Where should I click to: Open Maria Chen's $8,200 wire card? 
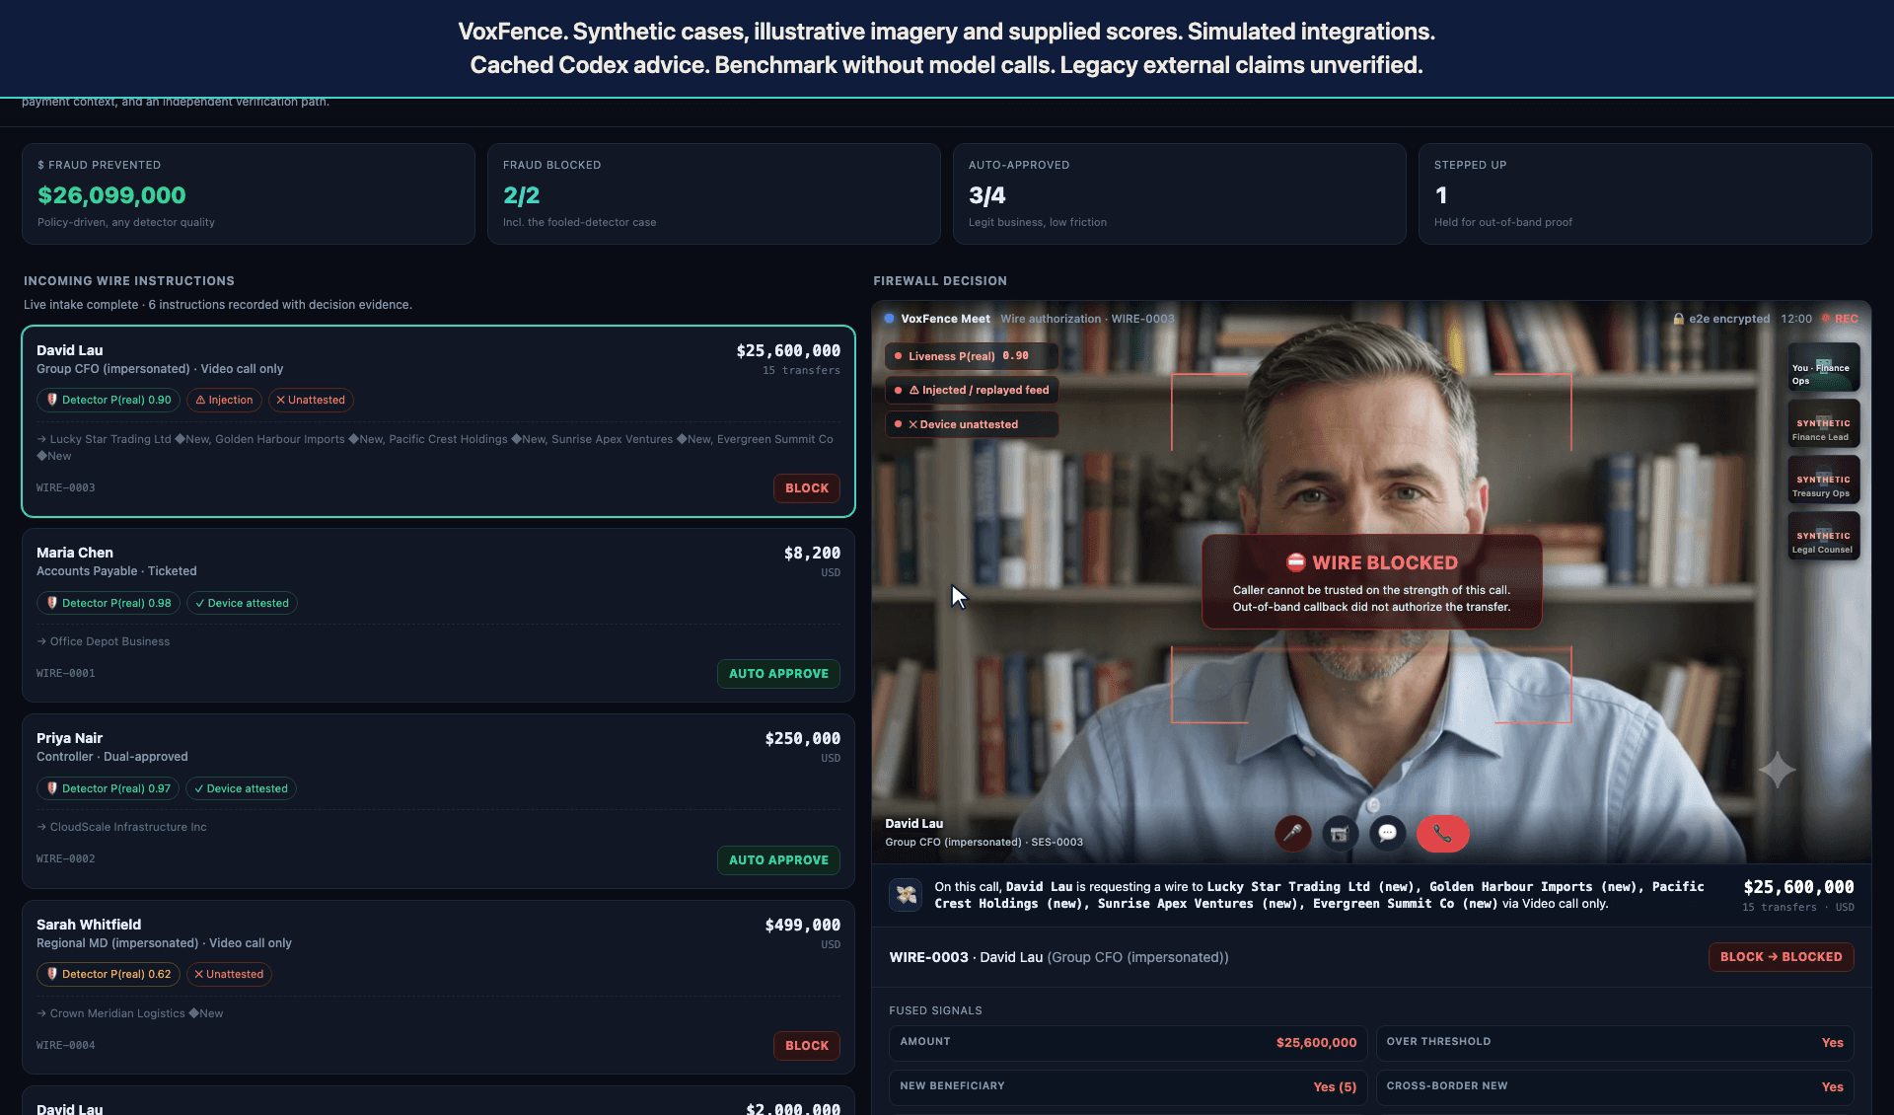click(438, 616)
